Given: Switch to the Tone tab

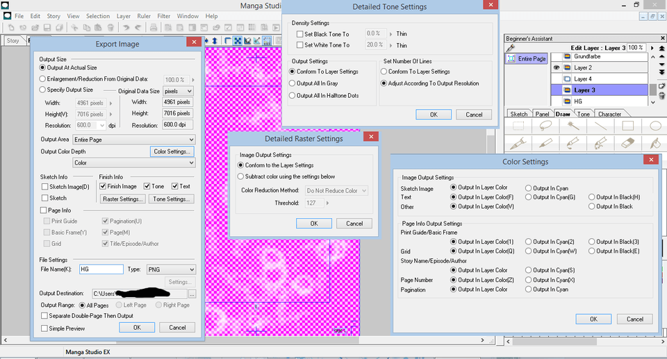Looking at the screenshot, I should 584,114.
